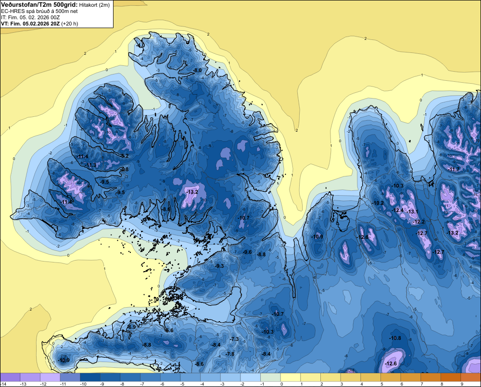Click the '-6.6' temperature value
Screen dimensions: 481x387
(x=169, y=331)
